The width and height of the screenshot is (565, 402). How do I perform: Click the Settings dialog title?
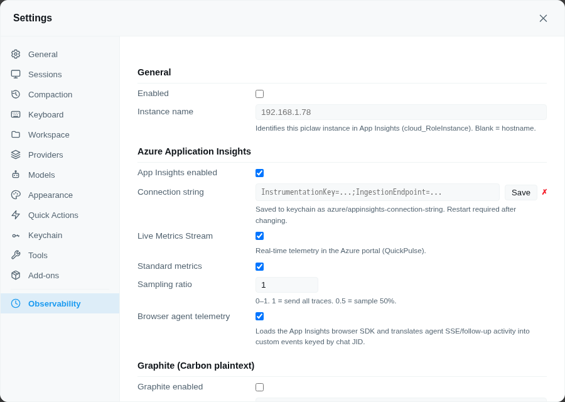click(x=33, y=18)
